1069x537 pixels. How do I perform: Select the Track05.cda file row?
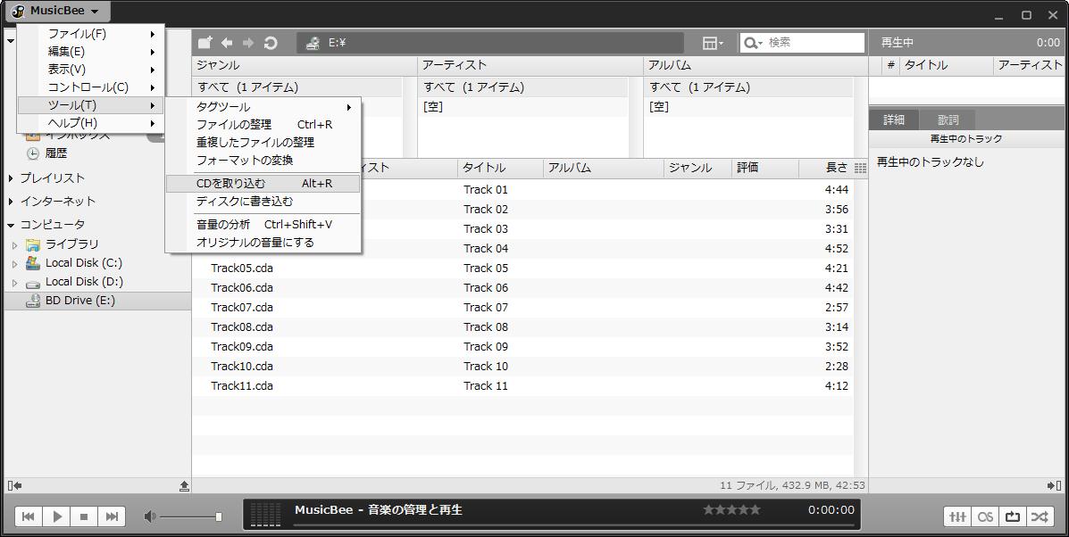(522, 268)
